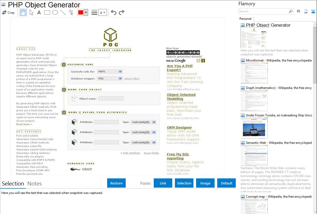Open the third attribute Type VARCHAR(255) dropdown
Viewport: 317px width, 214px height.
coord(143,142)
